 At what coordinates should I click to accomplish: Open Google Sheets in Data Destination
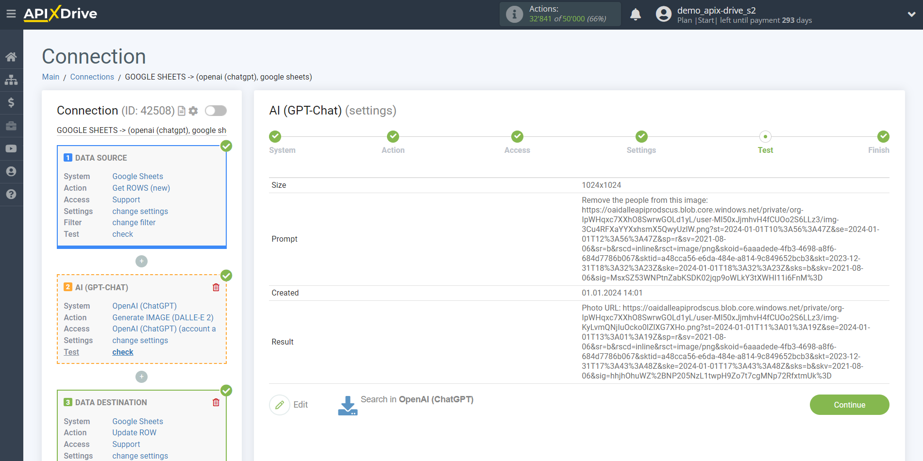point(137,421)
